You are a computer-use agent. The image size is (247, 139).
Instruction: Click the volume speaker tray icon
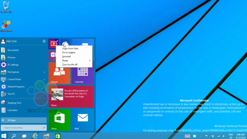(224, 136)
